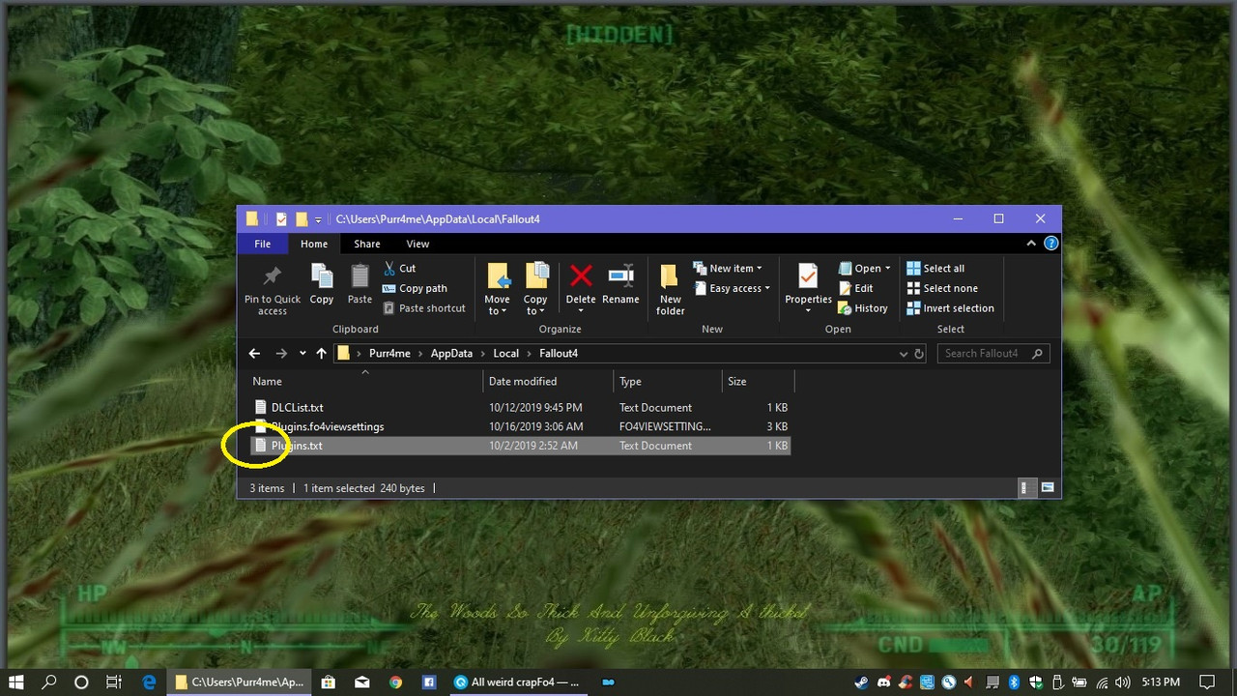The image size is (1237, 696).
Task: Expand the Open with dropdown arrow
Action: 887,269
